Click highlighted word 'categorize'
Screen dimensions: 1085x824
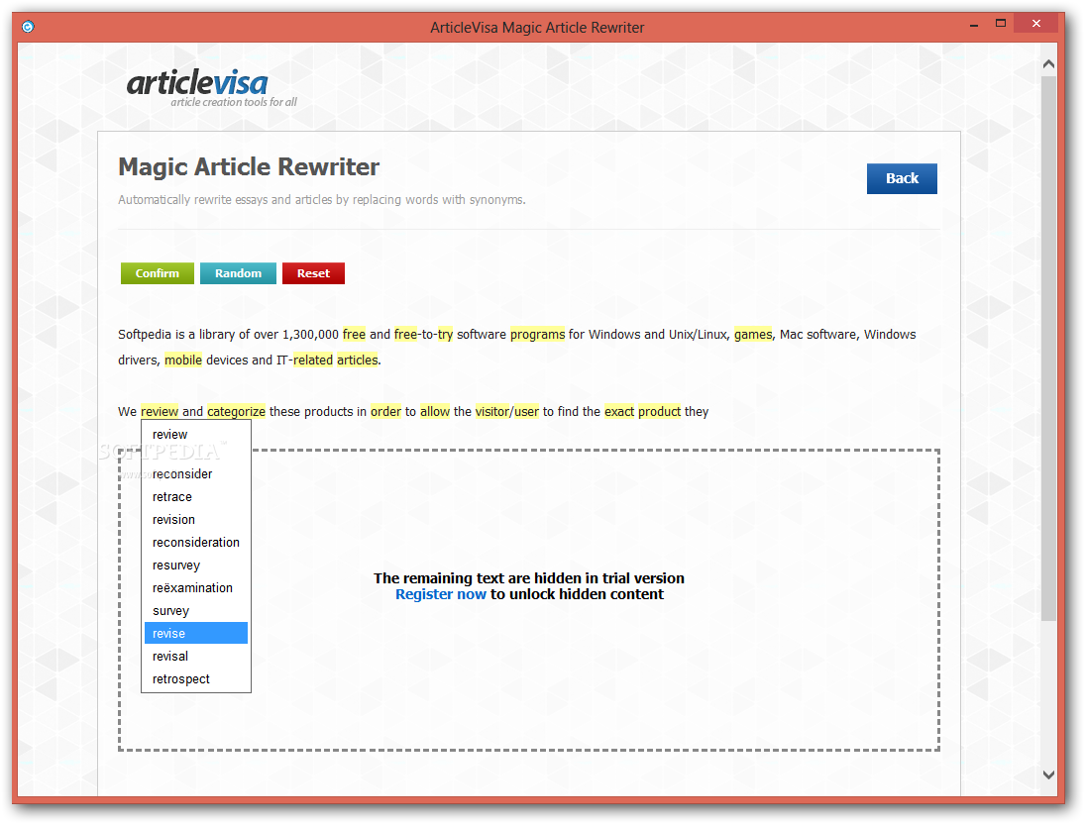point(236,412)
